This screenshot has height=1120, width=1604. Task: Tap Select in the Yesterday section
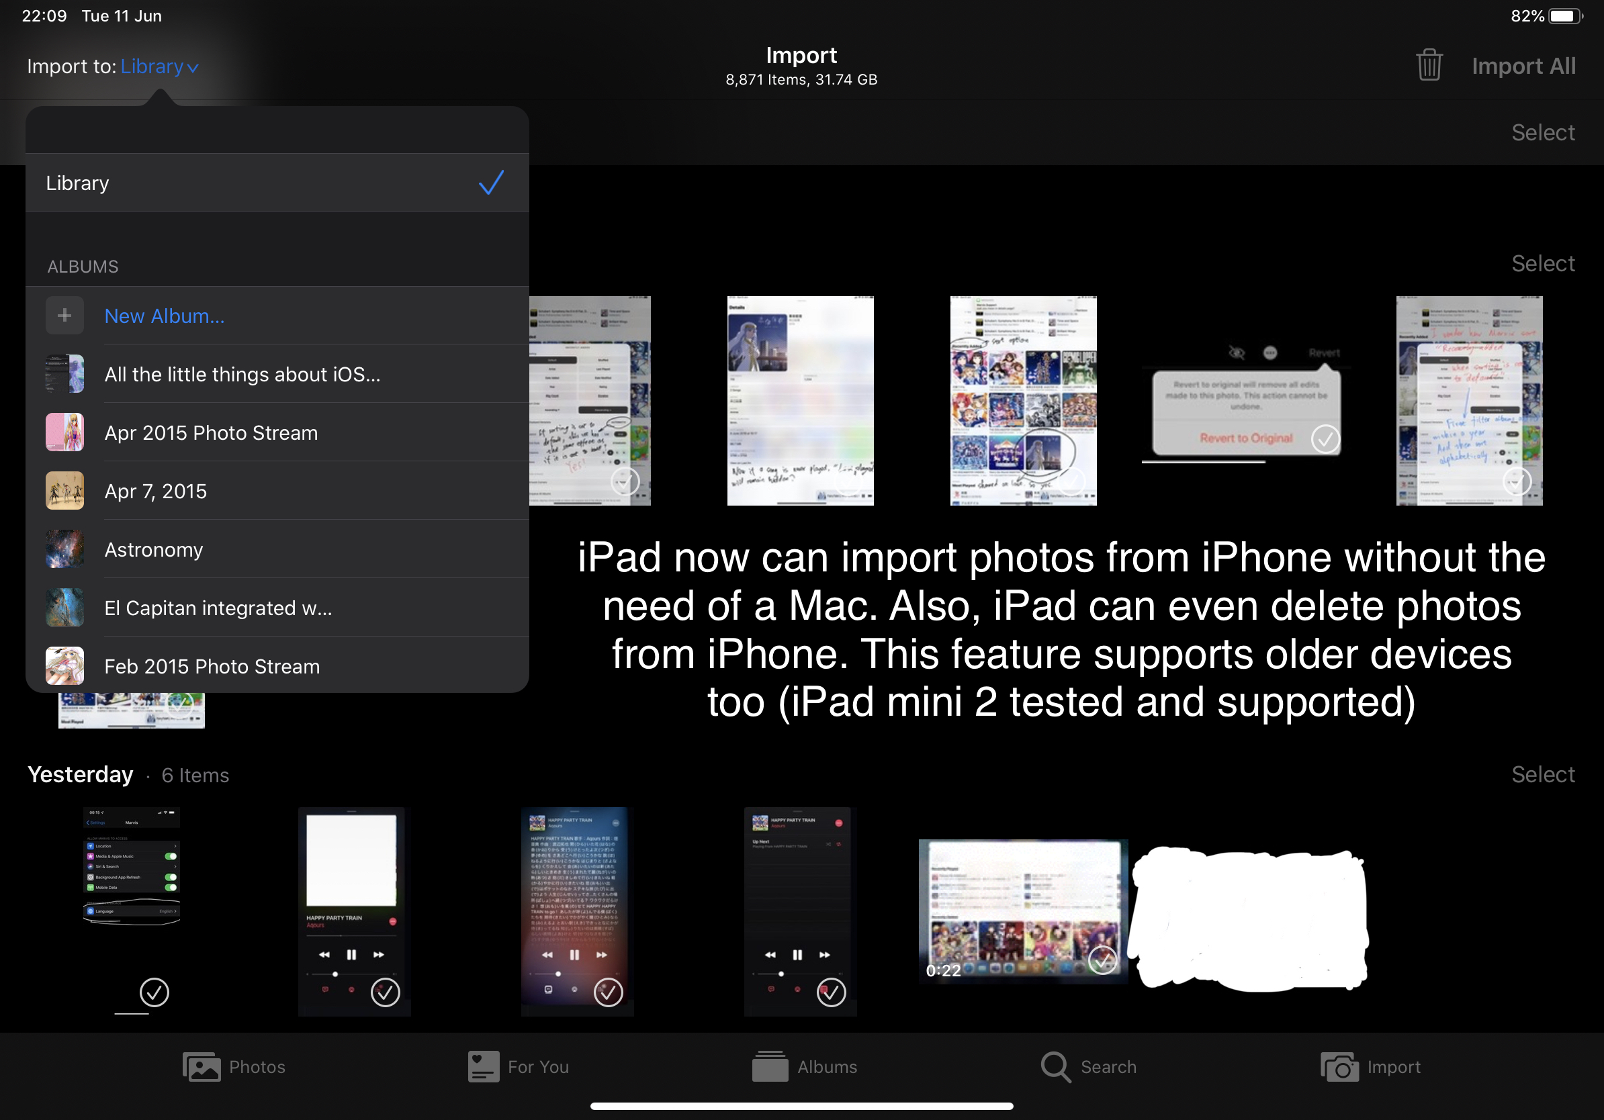1542,774
